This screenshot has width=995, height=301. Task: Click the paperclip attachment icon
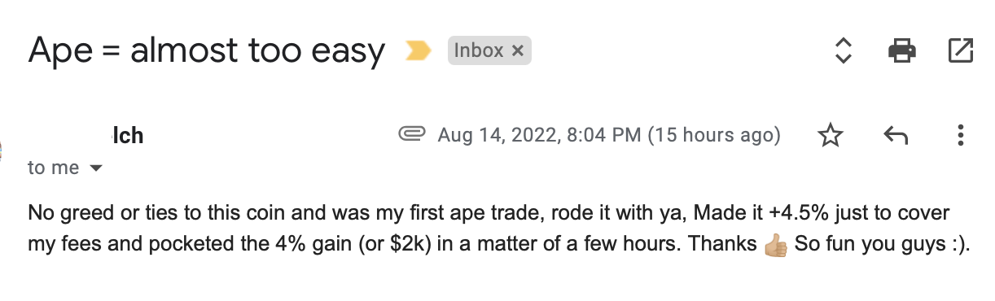(411, 133)
